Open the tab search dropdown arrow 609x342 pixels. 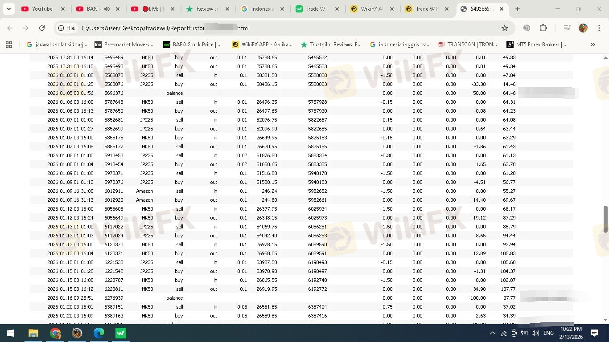[9, 9]
